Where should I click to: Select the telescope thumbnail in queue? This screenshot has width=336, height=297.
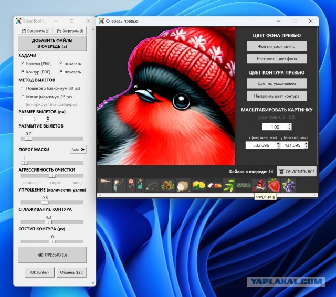tap(105, 185)
